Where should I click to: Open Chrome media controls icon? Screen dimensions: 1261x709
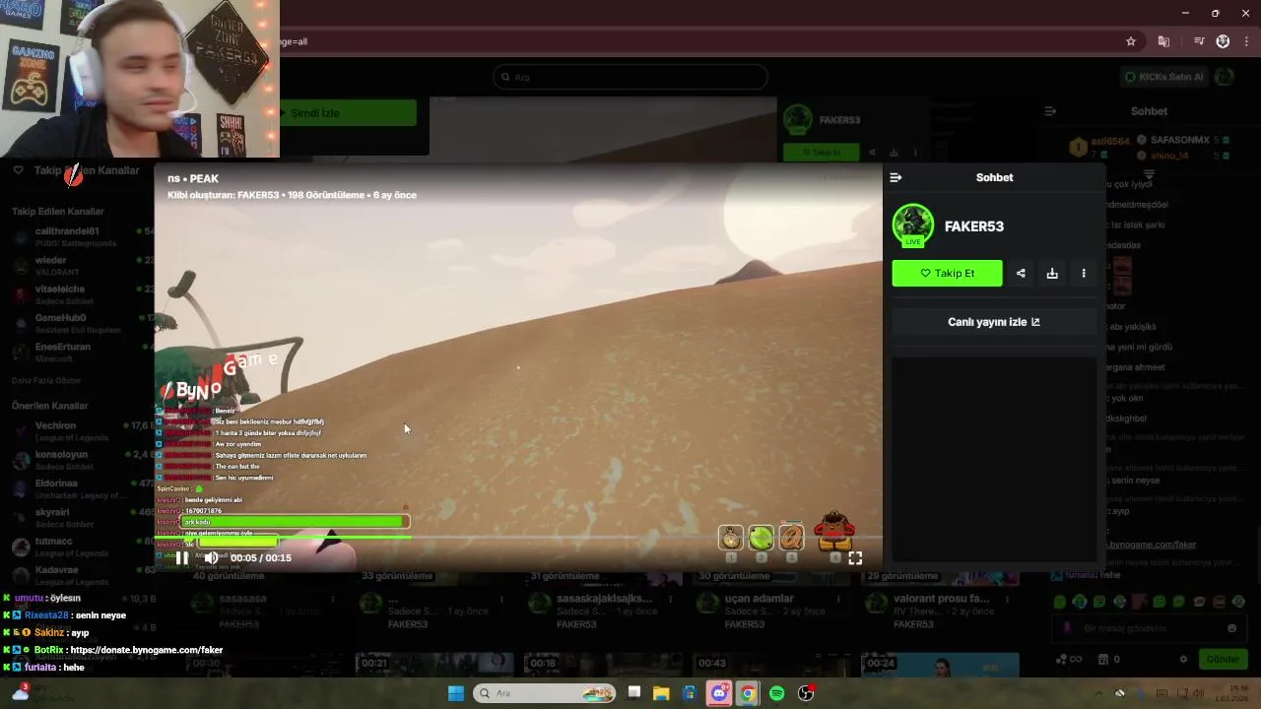click(x=1199, y=41)
